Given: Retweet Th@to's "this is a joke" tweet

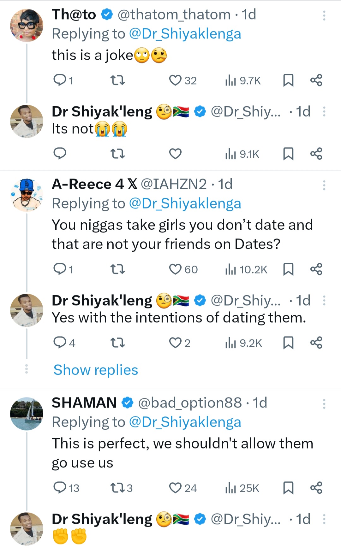Looking at the screenshot, I should tap(117, 80).
